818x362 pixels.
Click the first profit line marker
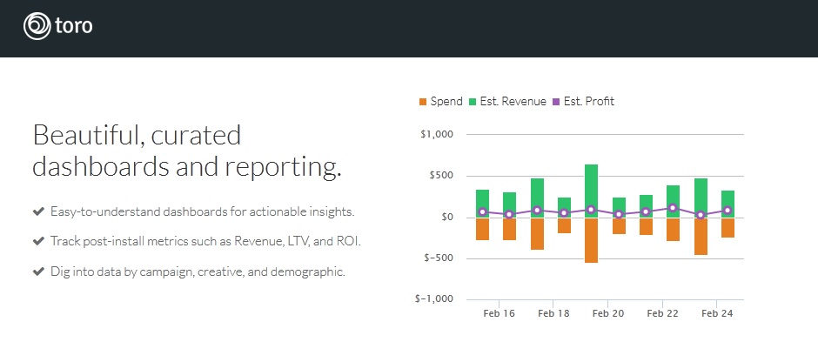[x=483, y=211]
